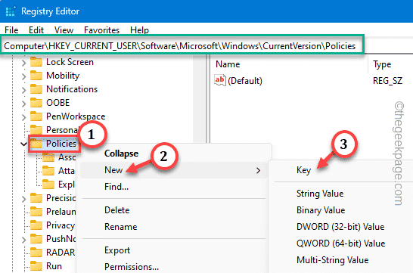Screen dimensions: 413x273
Task: Select the Mobility tree label
Action: pos(63,76)
